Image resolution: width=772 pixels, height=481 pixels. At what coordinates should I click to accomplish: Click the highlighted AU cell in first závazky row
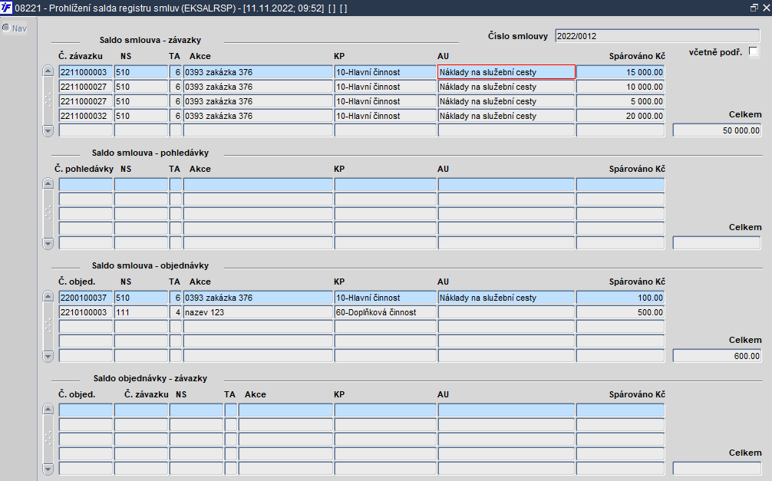tap(506, 72)
